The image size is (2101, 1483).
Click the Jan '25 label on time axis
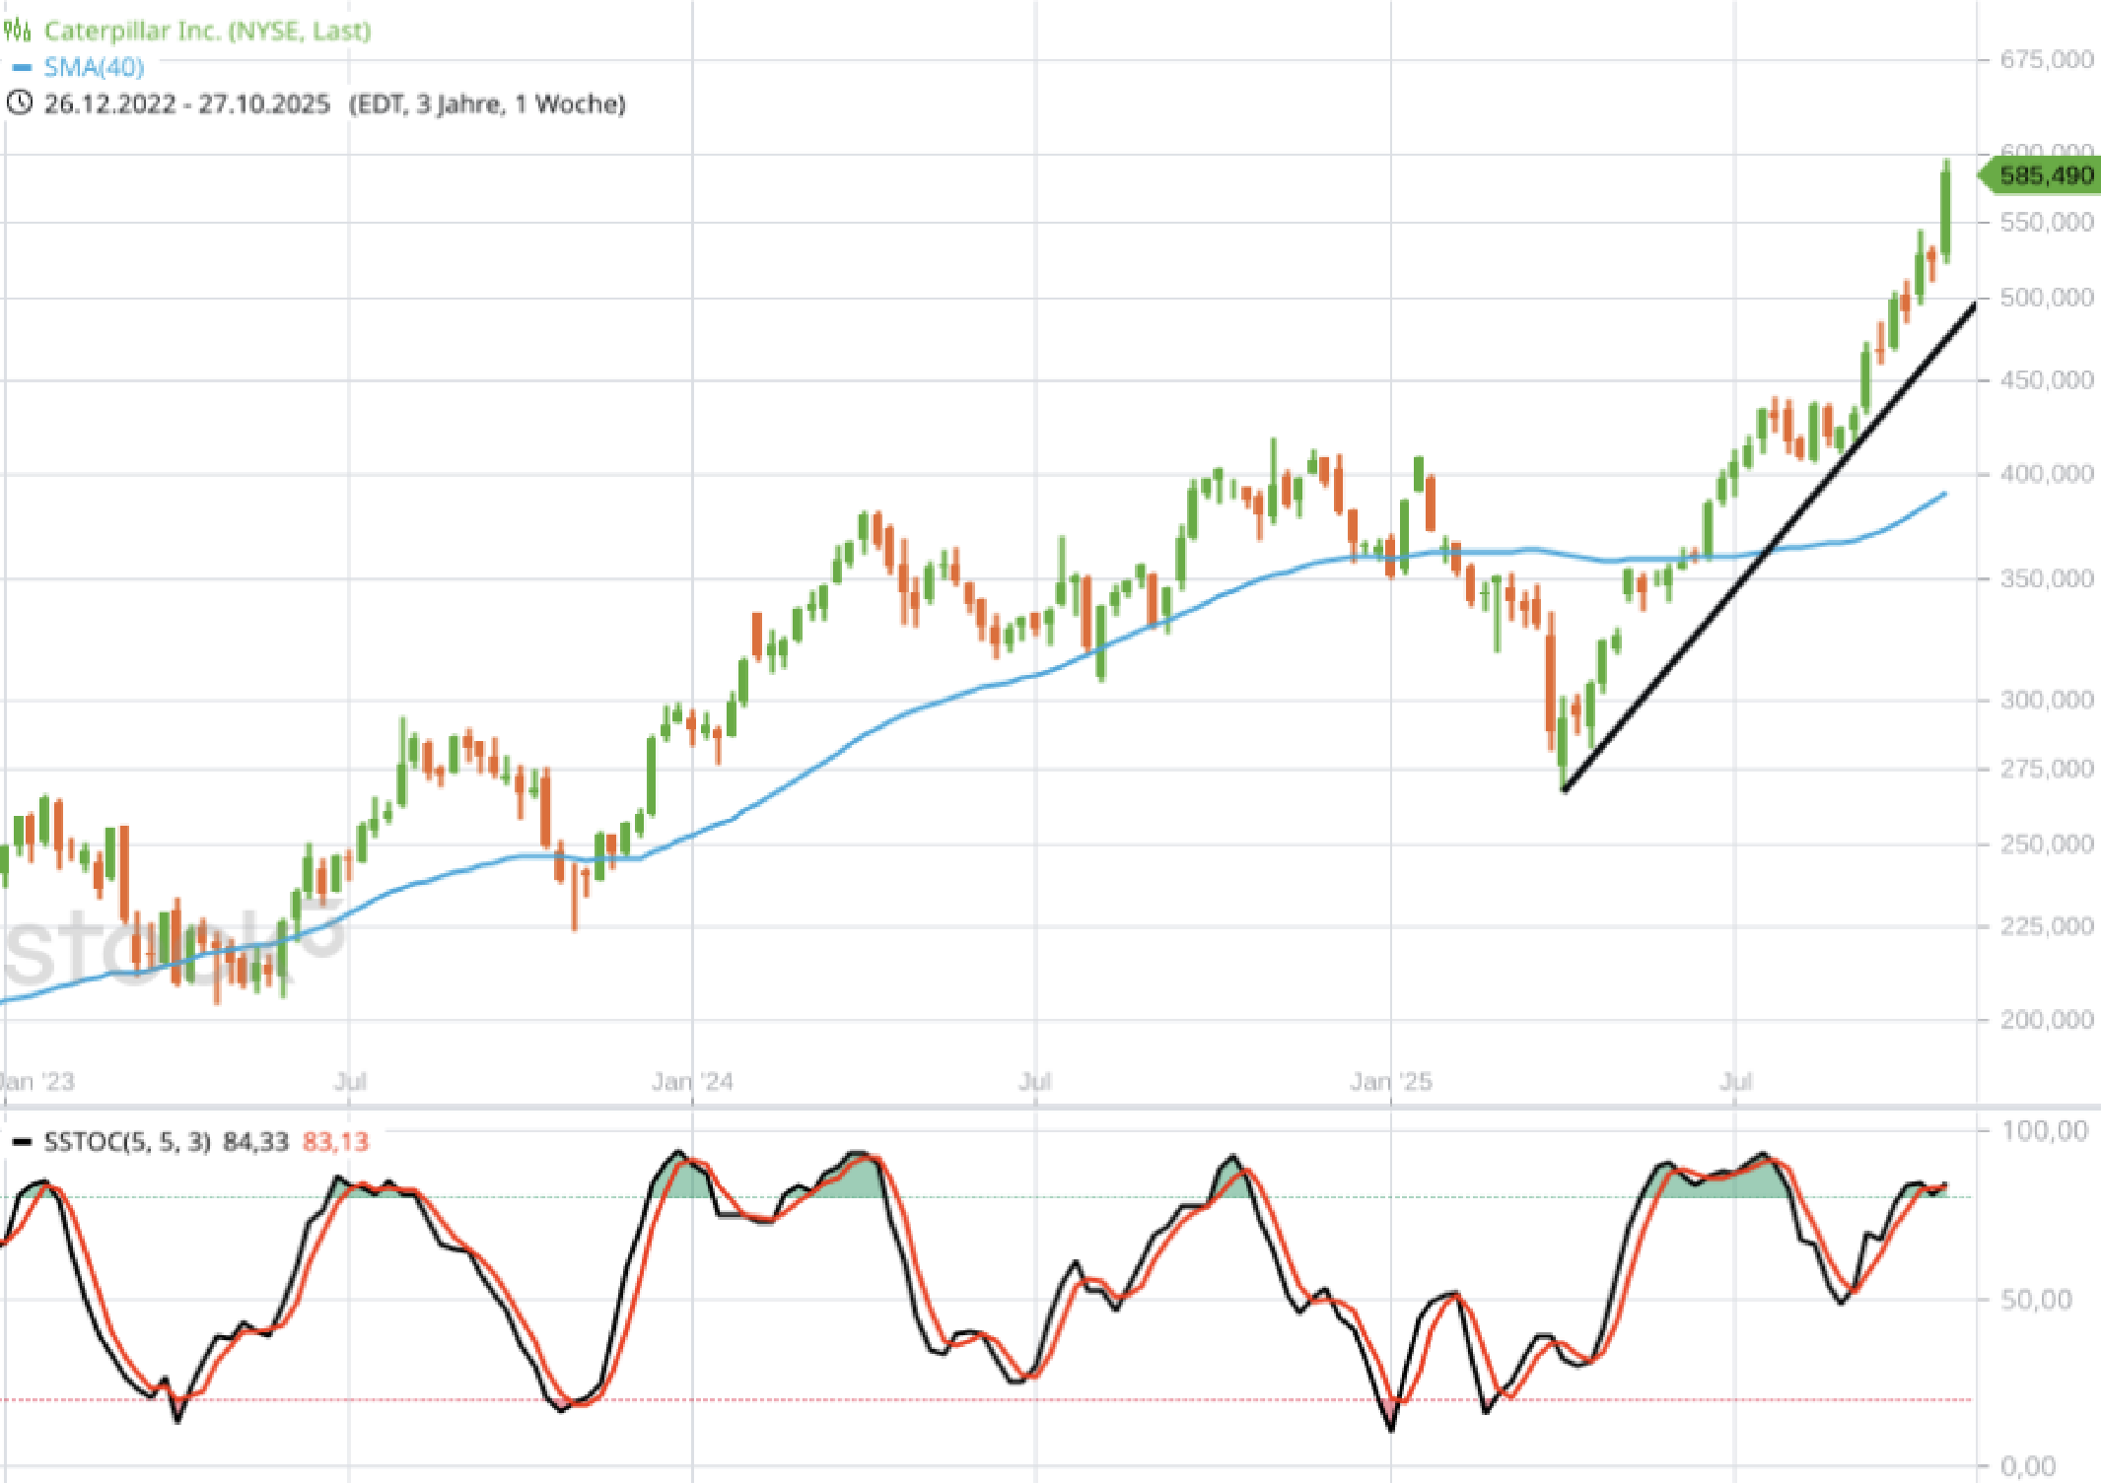pos(1390,1081)
